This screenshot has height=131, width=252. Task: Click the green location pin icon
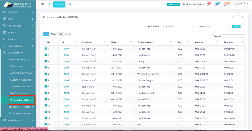tap(50, 5)
